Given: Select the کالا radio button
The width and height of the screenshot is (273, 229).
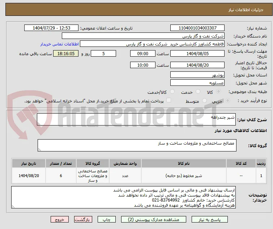Looking at the screenshot, I should click(218, 92).
